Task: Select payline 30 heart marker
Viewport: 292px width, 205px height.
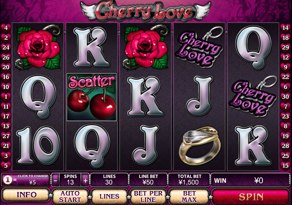Action: tap(285, 97)
